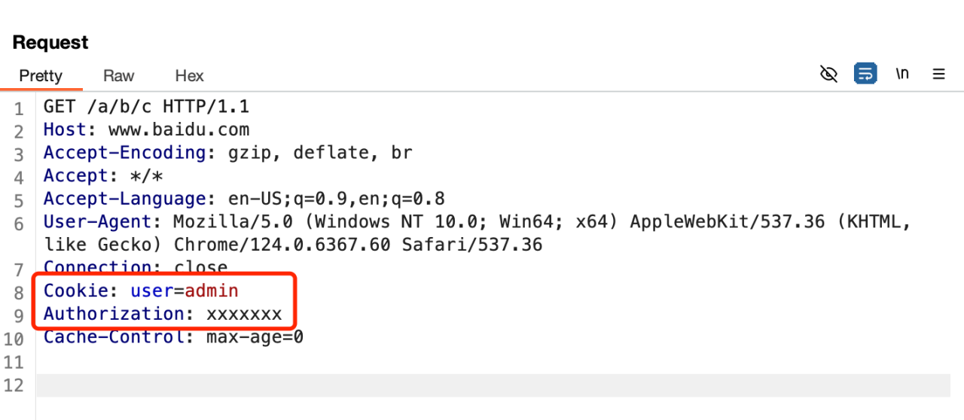Switch to the Hex tab
This screenshot has height=420, width=964.
click(189, 76)
